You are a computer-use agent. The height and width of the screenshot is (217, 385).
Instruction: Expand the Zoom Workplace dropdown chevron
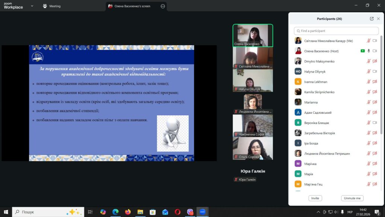pyautogui.click(x=32, y=6)
